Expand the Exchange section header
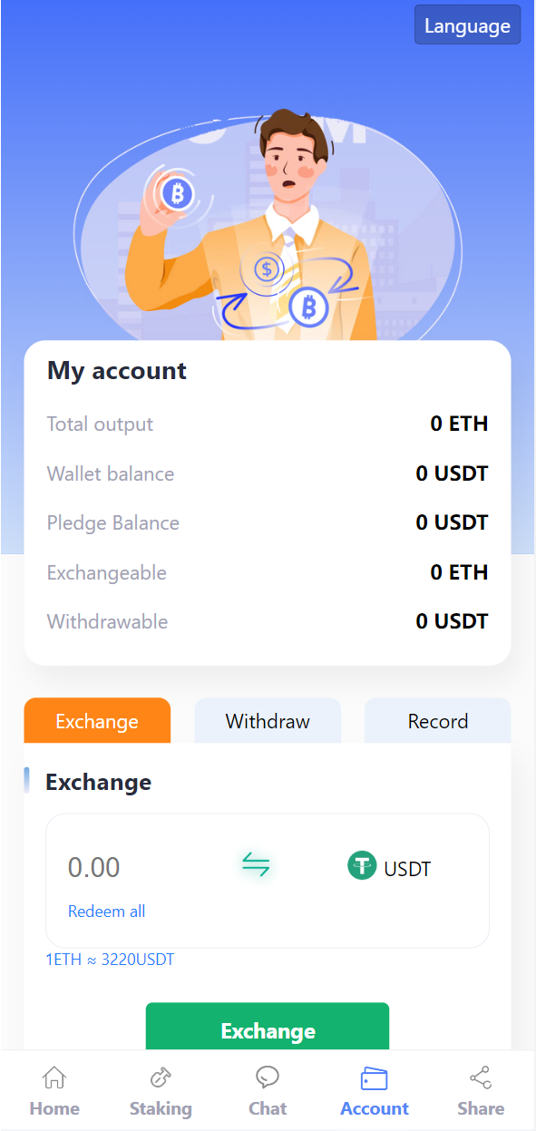Image resolution: width=536 pixels, height=1131 pixels. point(98,782)
